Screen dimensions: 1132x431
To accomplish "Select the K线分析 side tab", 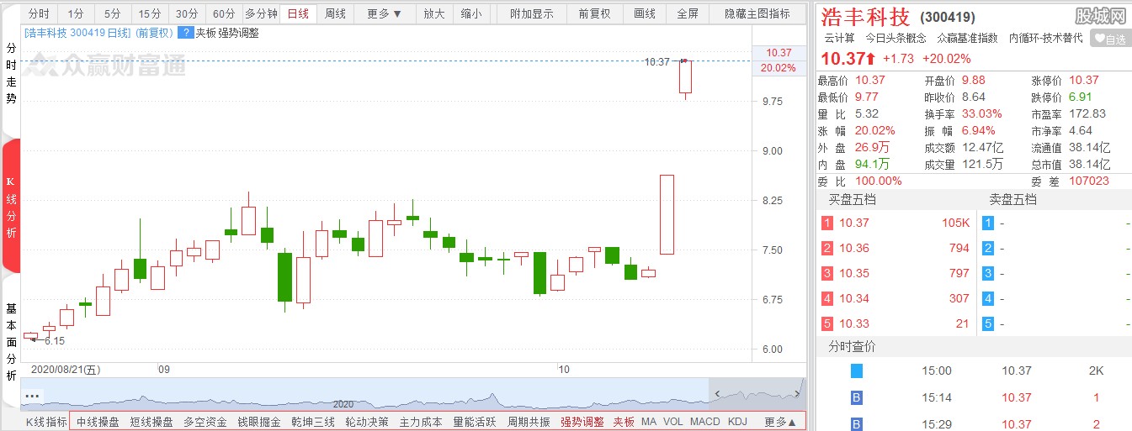I will tap(11, 207).
